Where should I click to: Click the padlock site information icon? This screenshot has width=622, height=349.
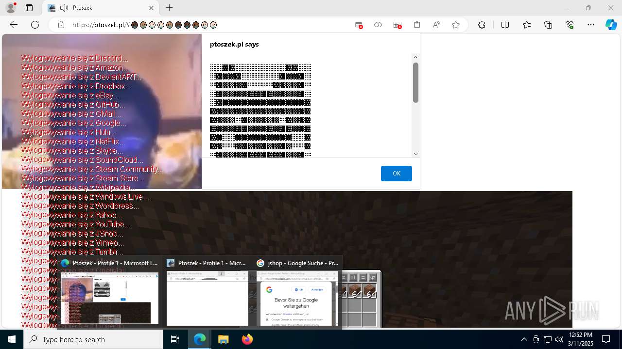(x=61, y=25)
